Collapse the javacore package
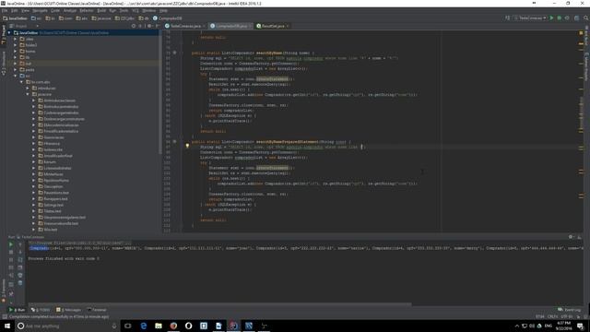Screen dimensions: 590x332 (x=28, y=94)
